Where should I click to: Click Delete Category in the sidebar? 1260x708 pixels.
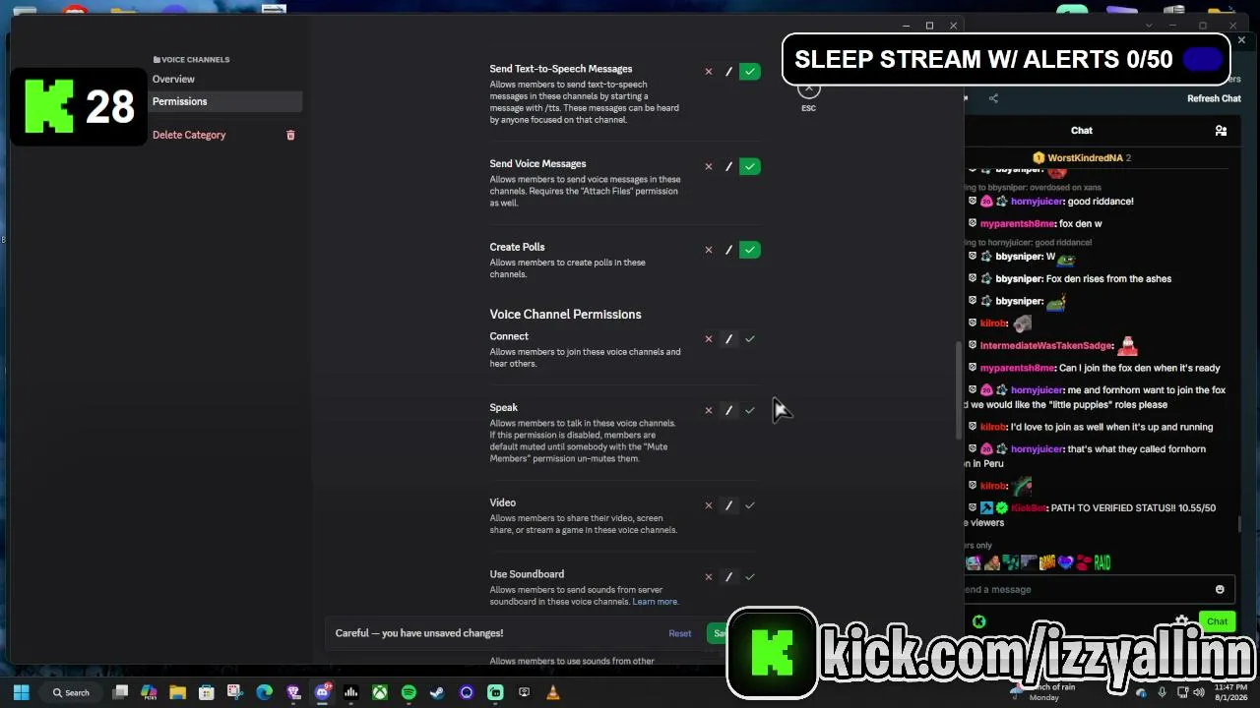click(x=189, y=135)
